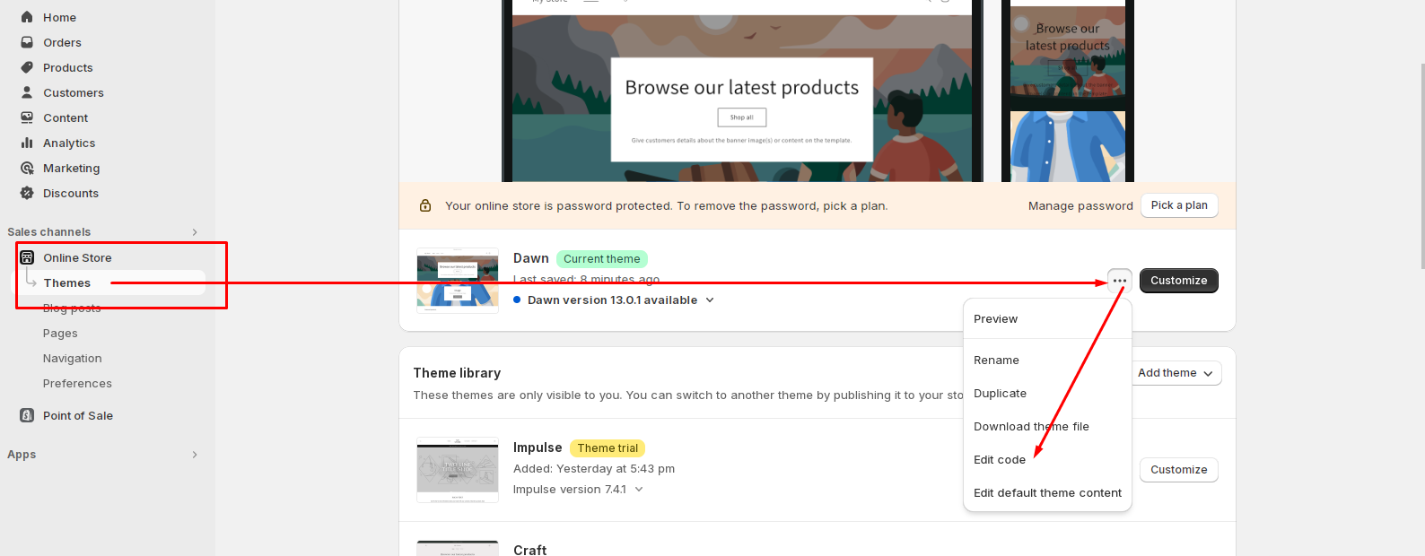The width and height of the screenshot is (1425, 556).
Task: Choose Edit default theme content
Action: tap(1047, 493)
